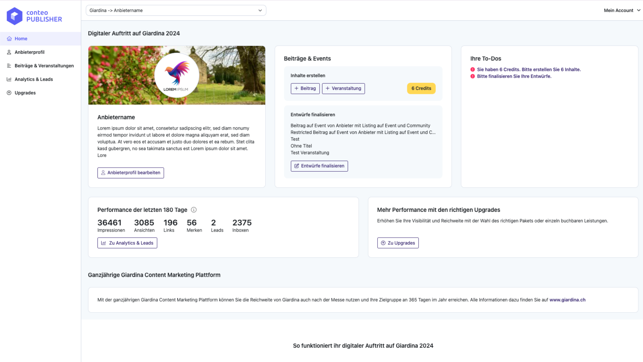Screen dimensions: 643x362
Task: Click the info icon beside Performance der letzten 180 Tage
Action: pyautogui.click(x=194, y=210)
